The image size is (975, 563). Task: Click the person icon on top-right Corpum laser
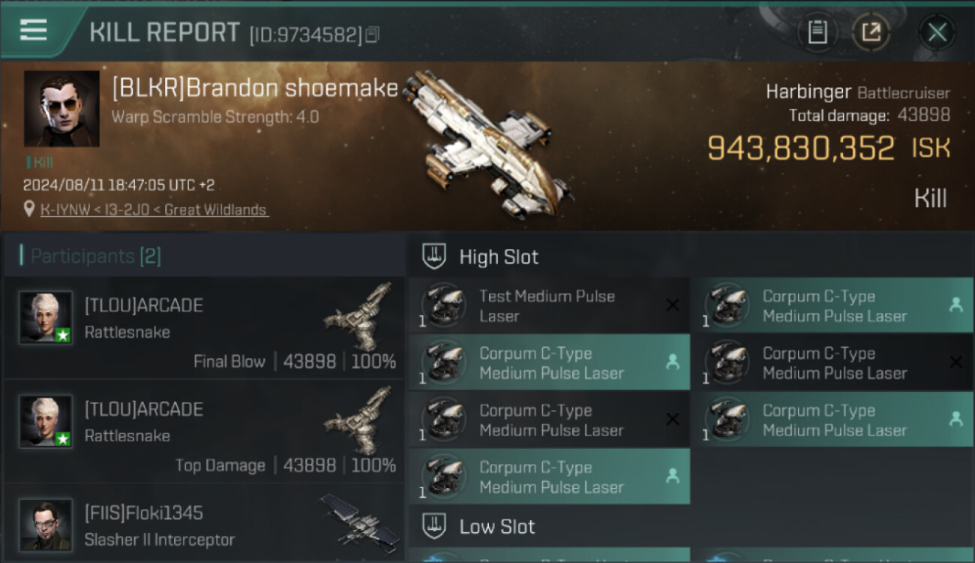point(955,305)
